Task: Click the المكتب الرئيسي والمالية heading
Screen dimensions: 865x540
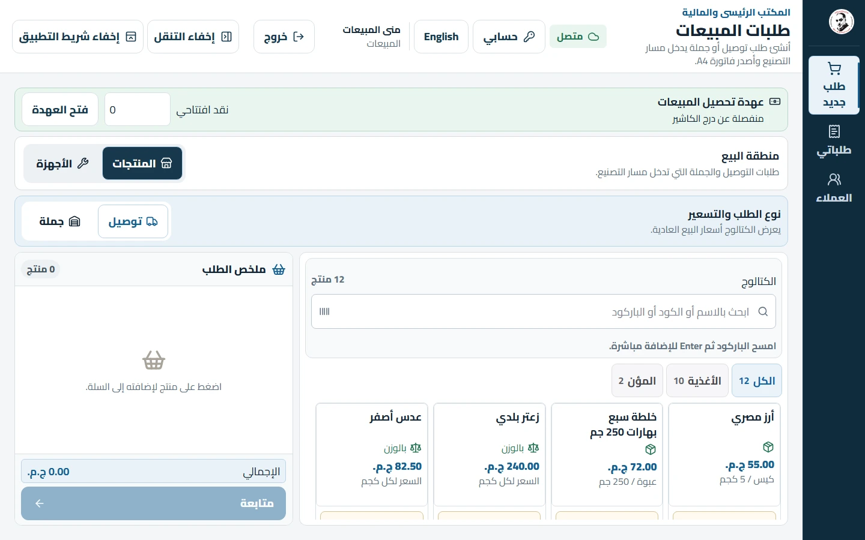Action: pos(736,12)
